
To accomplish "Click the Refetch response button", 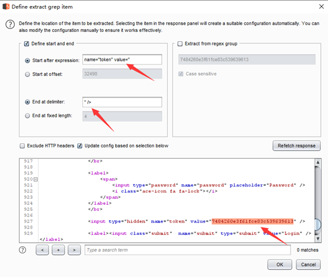I will pyautogui.click(x=297, y=146).
